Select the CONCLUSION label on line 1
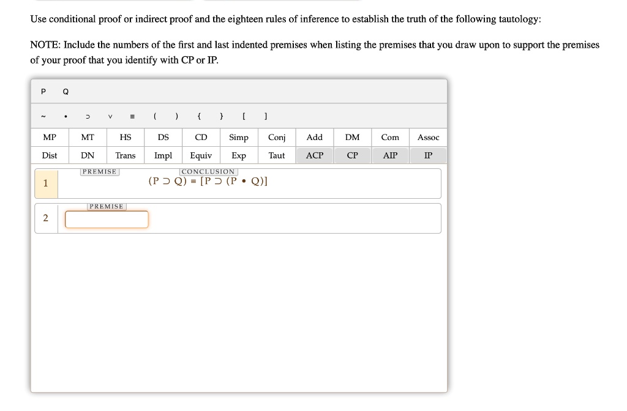The width and height of the screenshot is (627, 411). [x=208, y=172]
